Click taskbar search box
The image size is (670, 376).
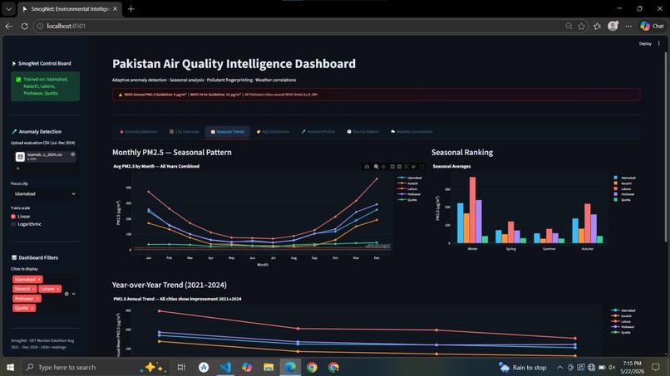(95, 367)
